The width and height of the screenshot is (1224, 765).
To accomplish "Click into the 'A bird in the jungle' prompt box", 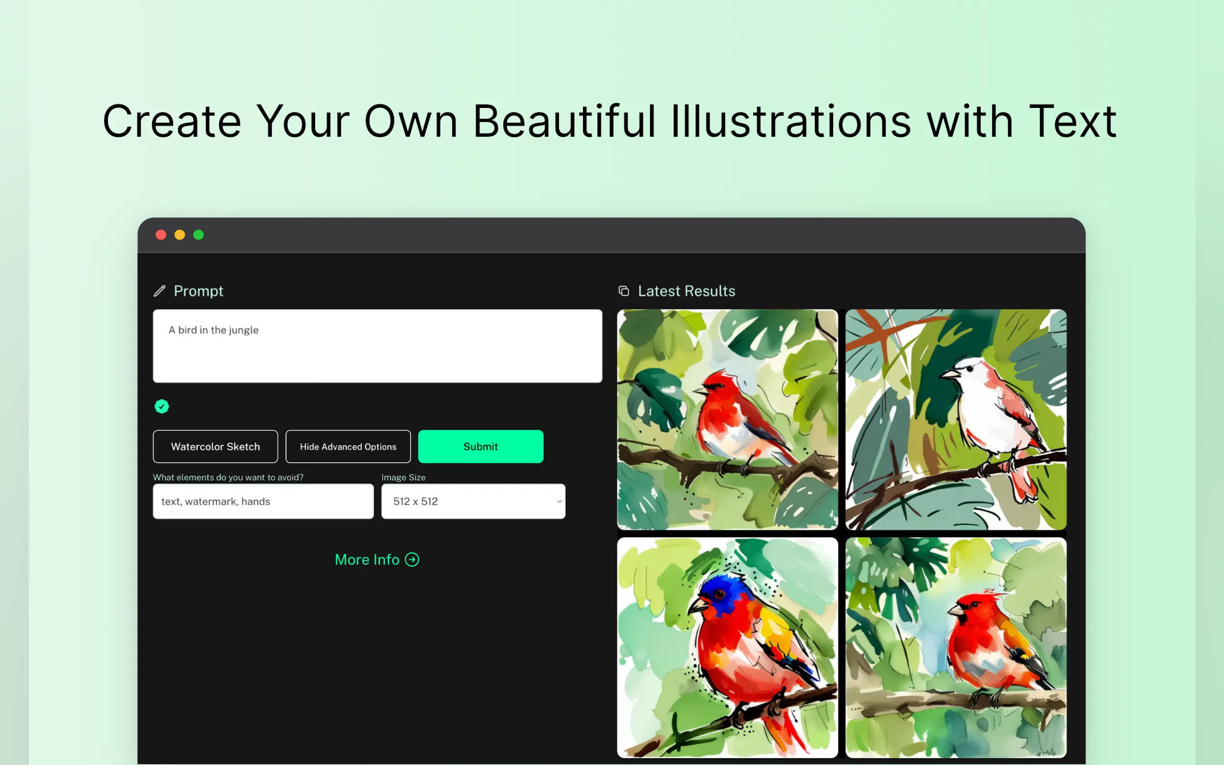I will coord(377,346).
